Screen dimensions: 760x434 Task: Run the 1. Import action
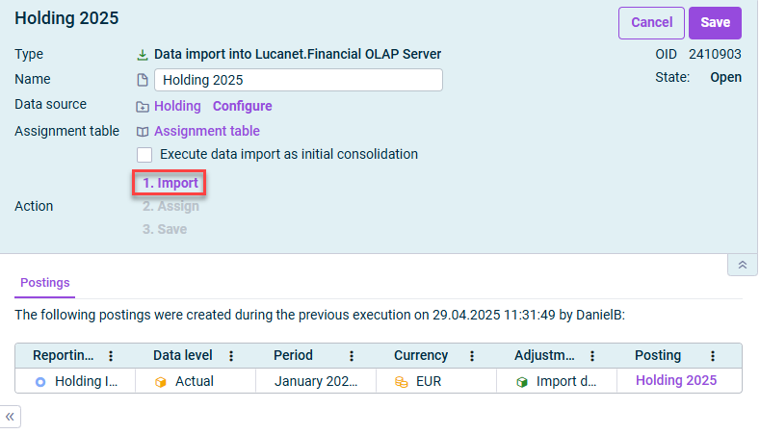[x=170, y=183]
